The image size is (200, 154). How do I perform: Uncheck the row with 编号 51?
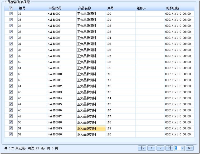click(11, 128)
